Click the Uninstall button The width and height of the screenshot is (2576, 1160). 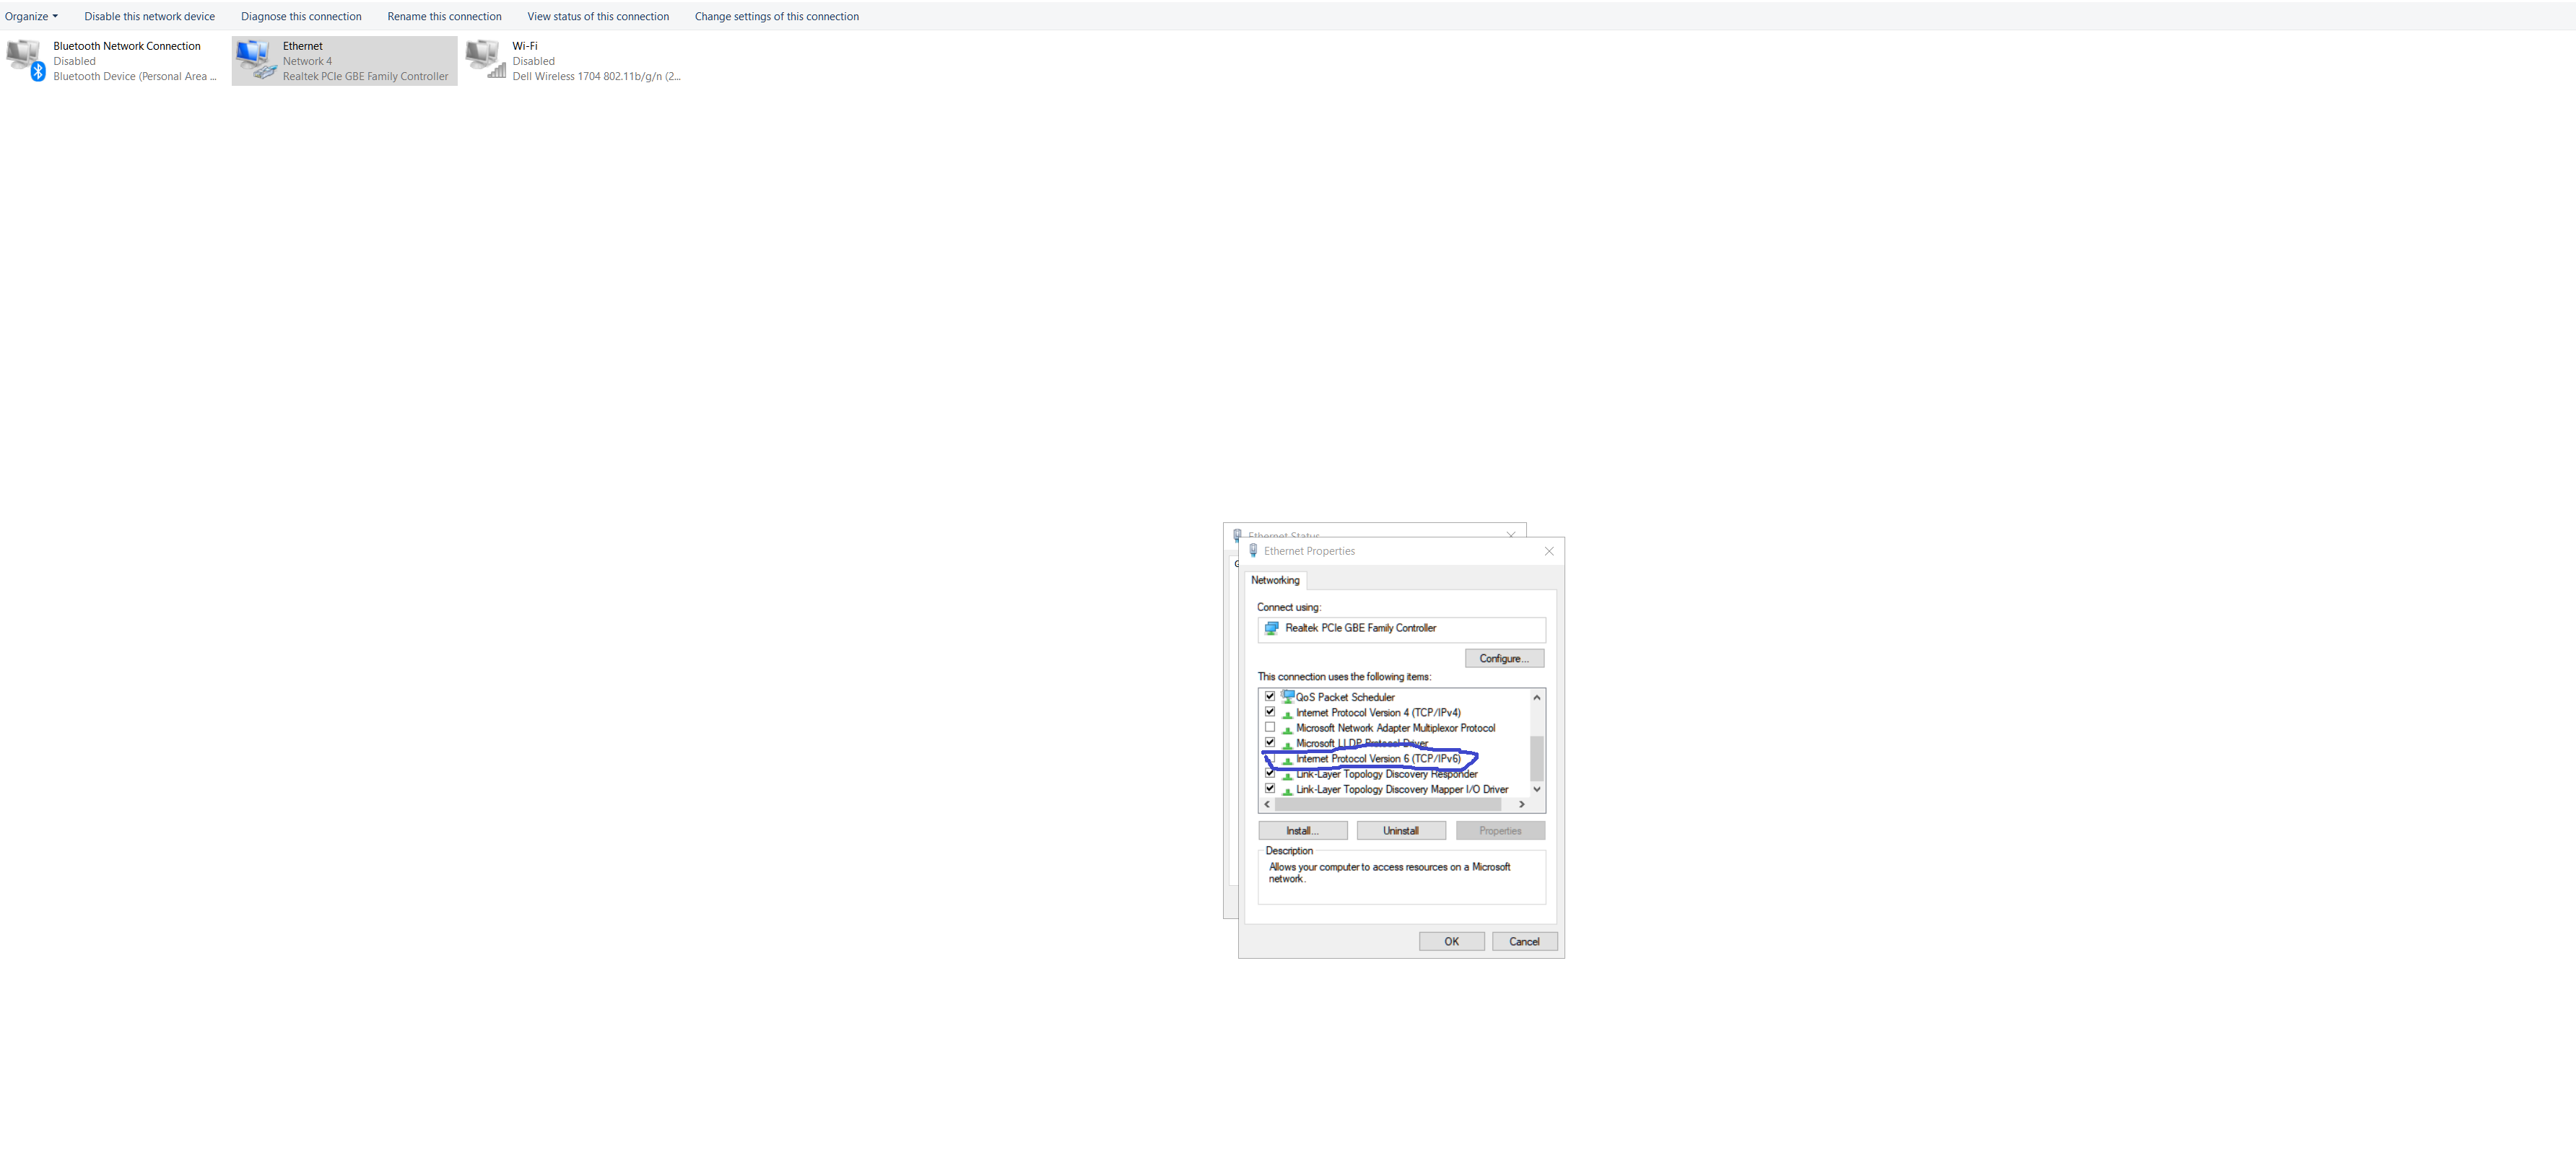pyautogui.click(x=1400, y=831)
